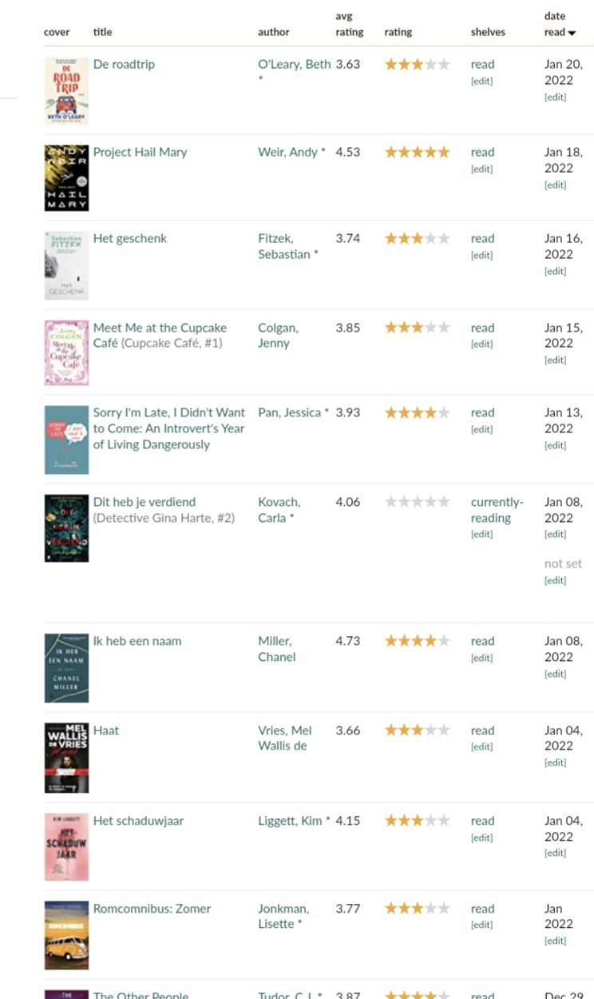Sort by shelves column header
This screenshot has height=999, width=594.
(x=488, y=33)
